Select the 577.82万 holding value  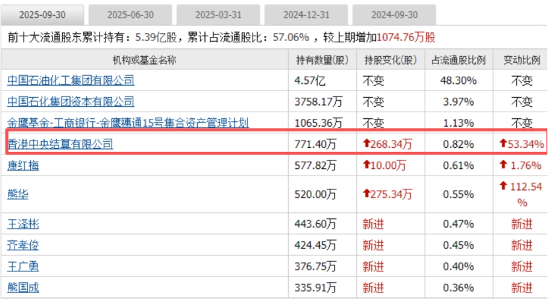[315, 166]
